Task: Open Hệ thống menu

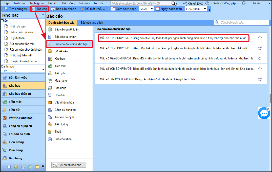Action: (x=68, y=3)
